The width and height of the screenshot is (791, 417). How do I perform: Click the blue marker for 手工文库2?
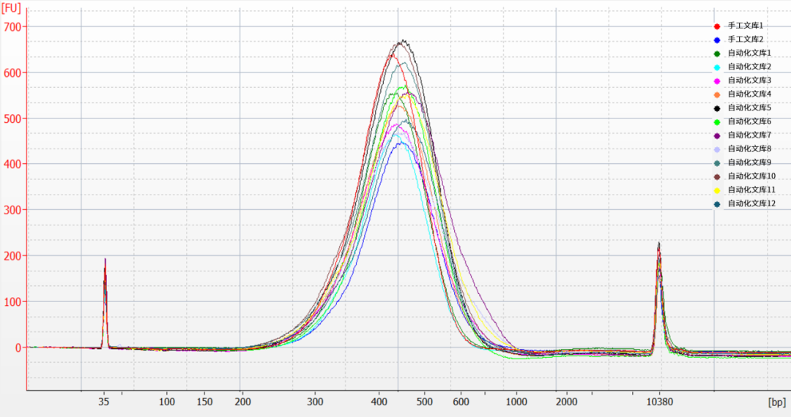click(x=717, y=40)
